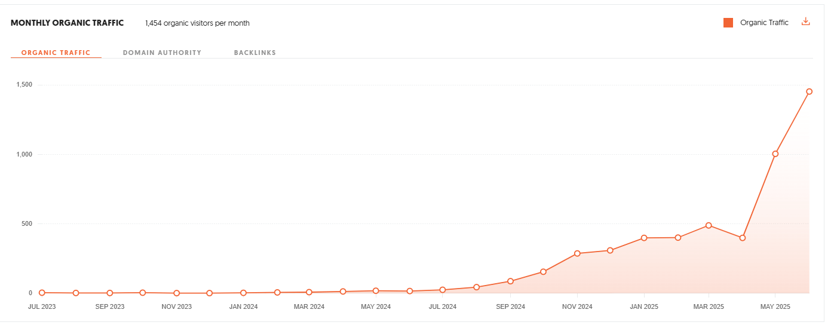Select the Organic Traffic tab
The height and width of the screenshot is (328, 834).
coord(56,53)
